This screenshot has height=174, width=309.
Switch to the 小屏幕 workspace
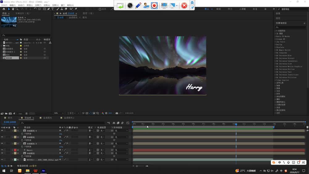(242, 9)
